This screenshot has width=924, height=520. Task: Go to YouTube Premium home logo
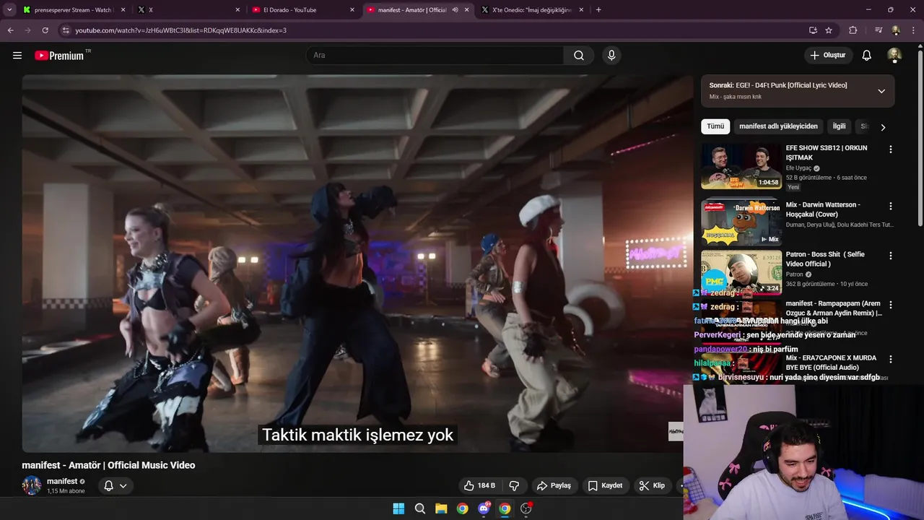coord(59,56)
